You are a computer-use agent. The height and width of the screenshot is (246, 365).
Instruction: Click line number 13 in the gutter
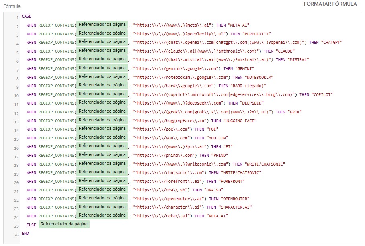click(16, 122)
